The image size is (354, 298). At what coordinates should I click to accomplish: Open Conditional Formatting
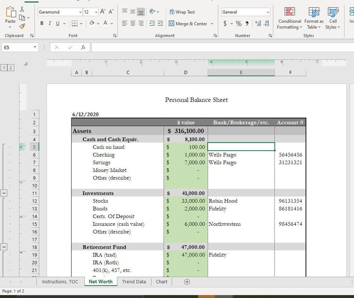[289, 18]
